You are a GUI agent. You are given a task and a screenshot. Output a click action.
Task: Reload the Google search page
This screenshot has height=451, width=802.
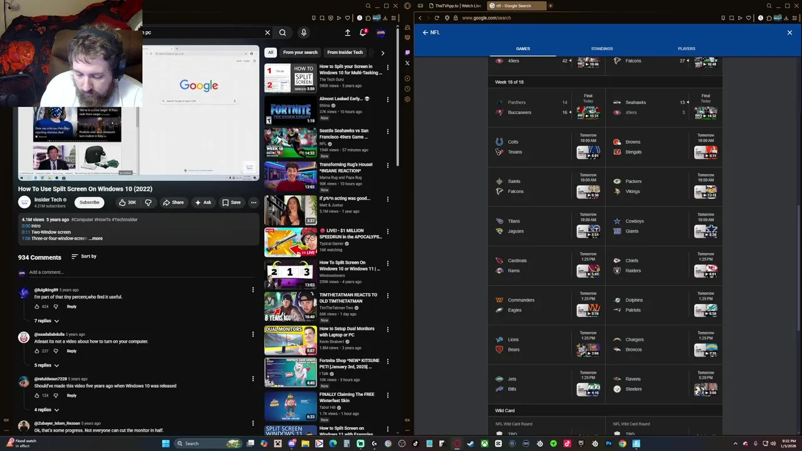point(437,18)
